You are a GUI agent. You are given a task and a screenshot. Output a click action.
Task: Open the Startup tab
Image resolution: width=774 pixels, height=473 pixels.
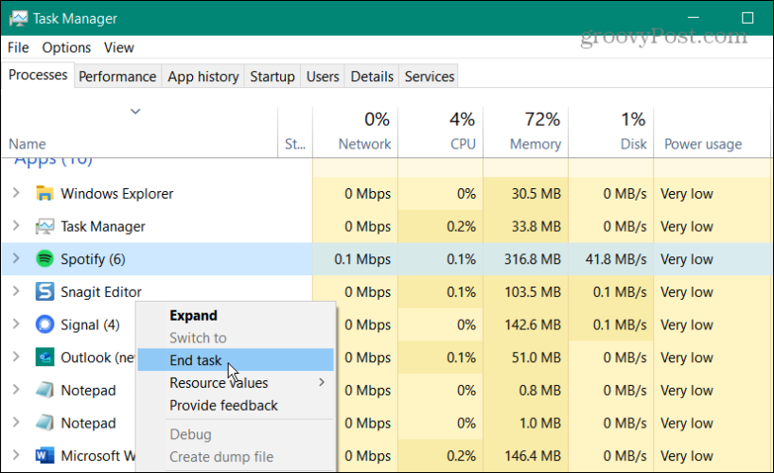click(272, 77)
